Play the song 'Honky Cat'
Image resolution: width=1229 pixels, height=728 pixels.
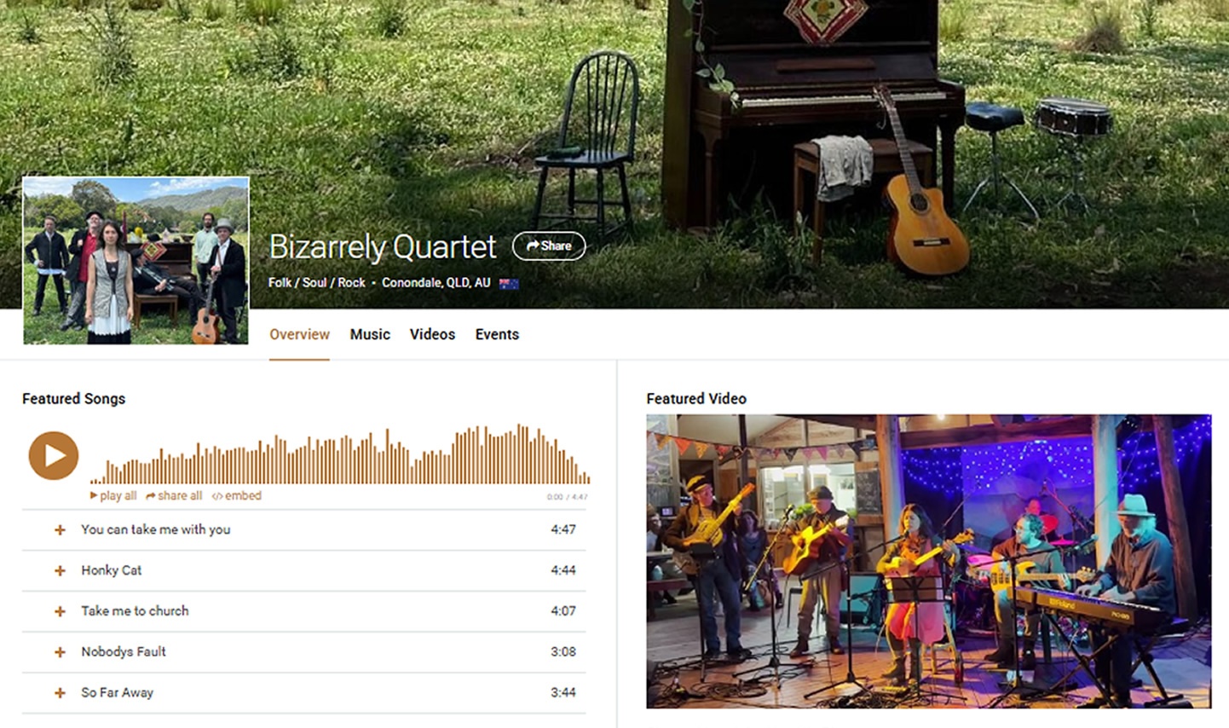coord(112,570)
